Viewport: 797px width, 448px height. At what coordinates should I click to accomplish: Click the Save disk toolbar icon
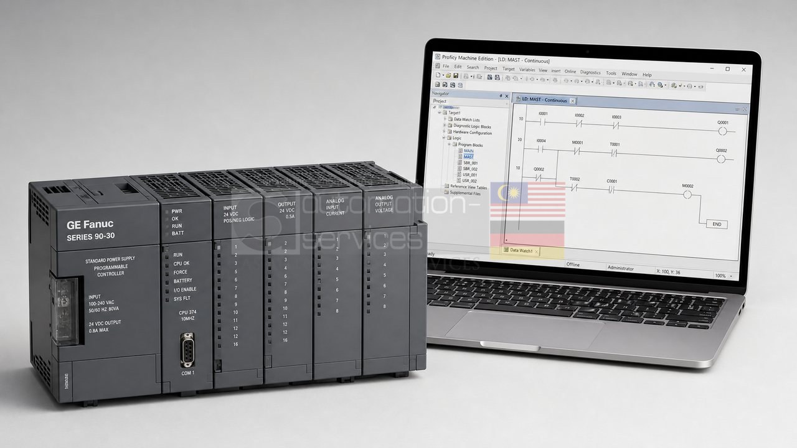[x=456, y=76]
